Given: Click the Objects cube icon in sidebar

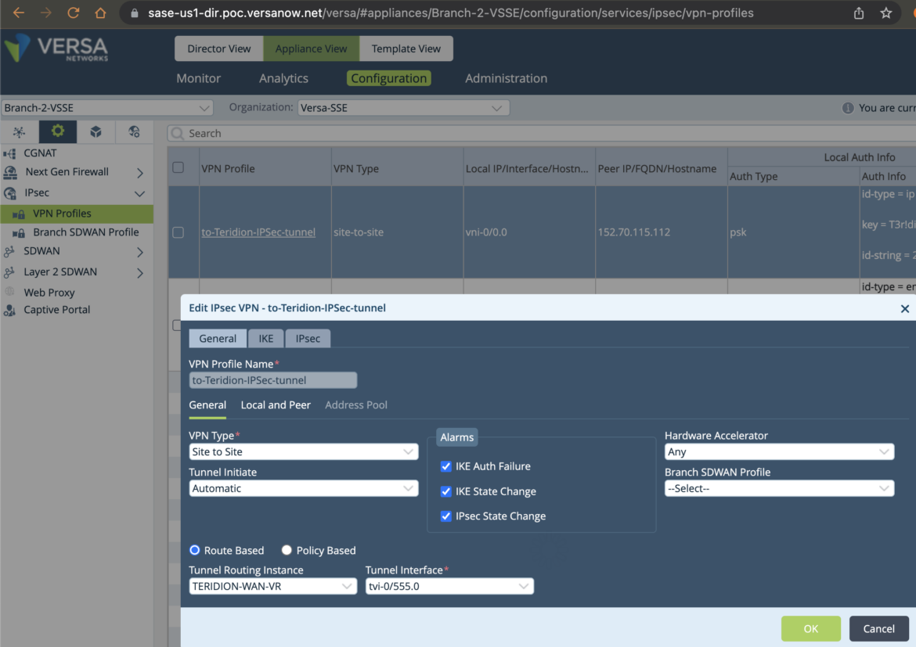Looking at the screenshot, I should [96, 131].
